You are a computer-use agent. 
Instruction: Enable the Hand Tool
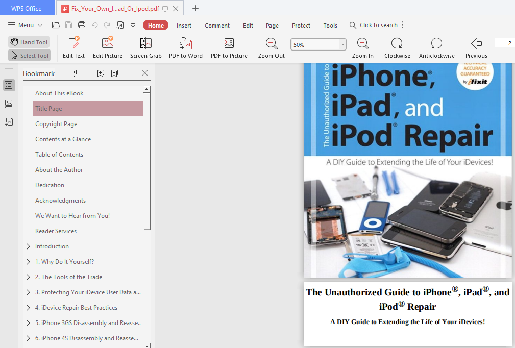[29, 42]
